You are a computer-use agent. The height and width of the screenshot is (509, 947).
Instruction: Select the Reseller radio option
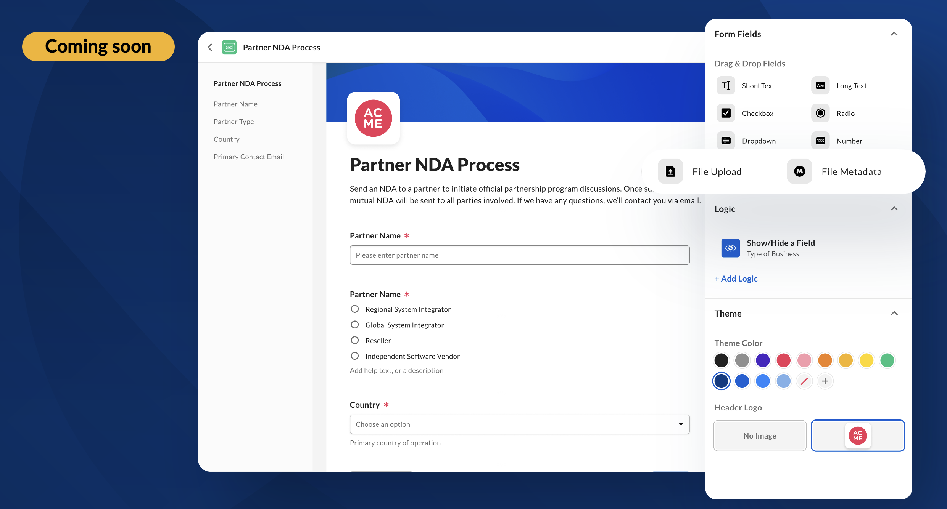coord(355,340)
